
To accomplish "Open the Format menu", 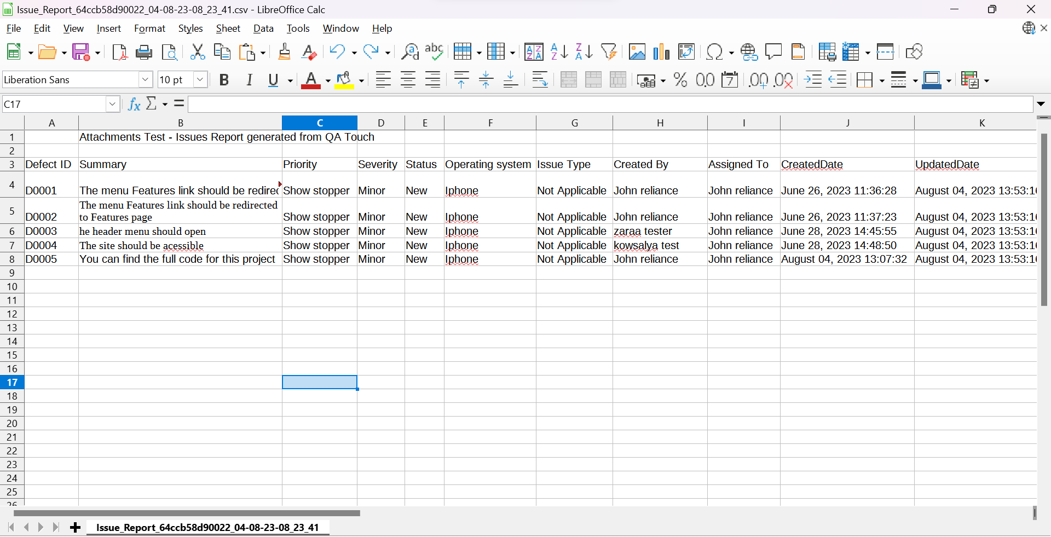I will (x=149, y=28).
